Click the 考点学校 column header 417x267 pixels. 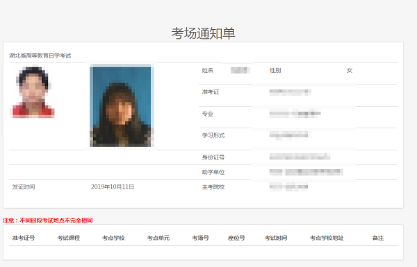click(113, 238)
